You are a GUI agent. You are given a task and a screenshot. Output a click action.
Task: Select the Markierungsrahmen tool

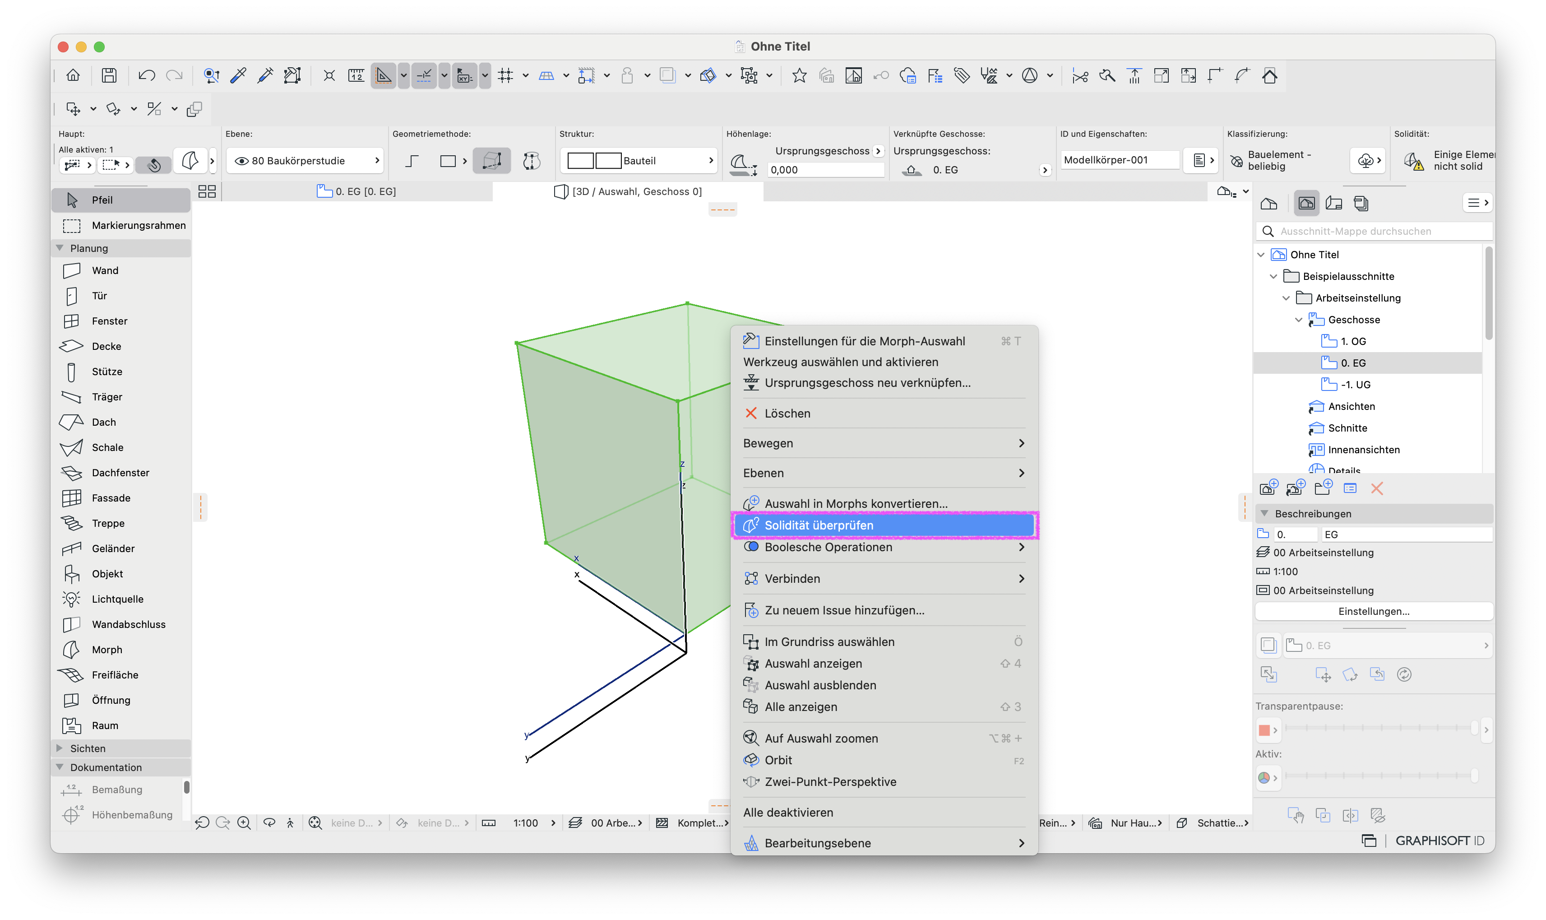[121, 226]
